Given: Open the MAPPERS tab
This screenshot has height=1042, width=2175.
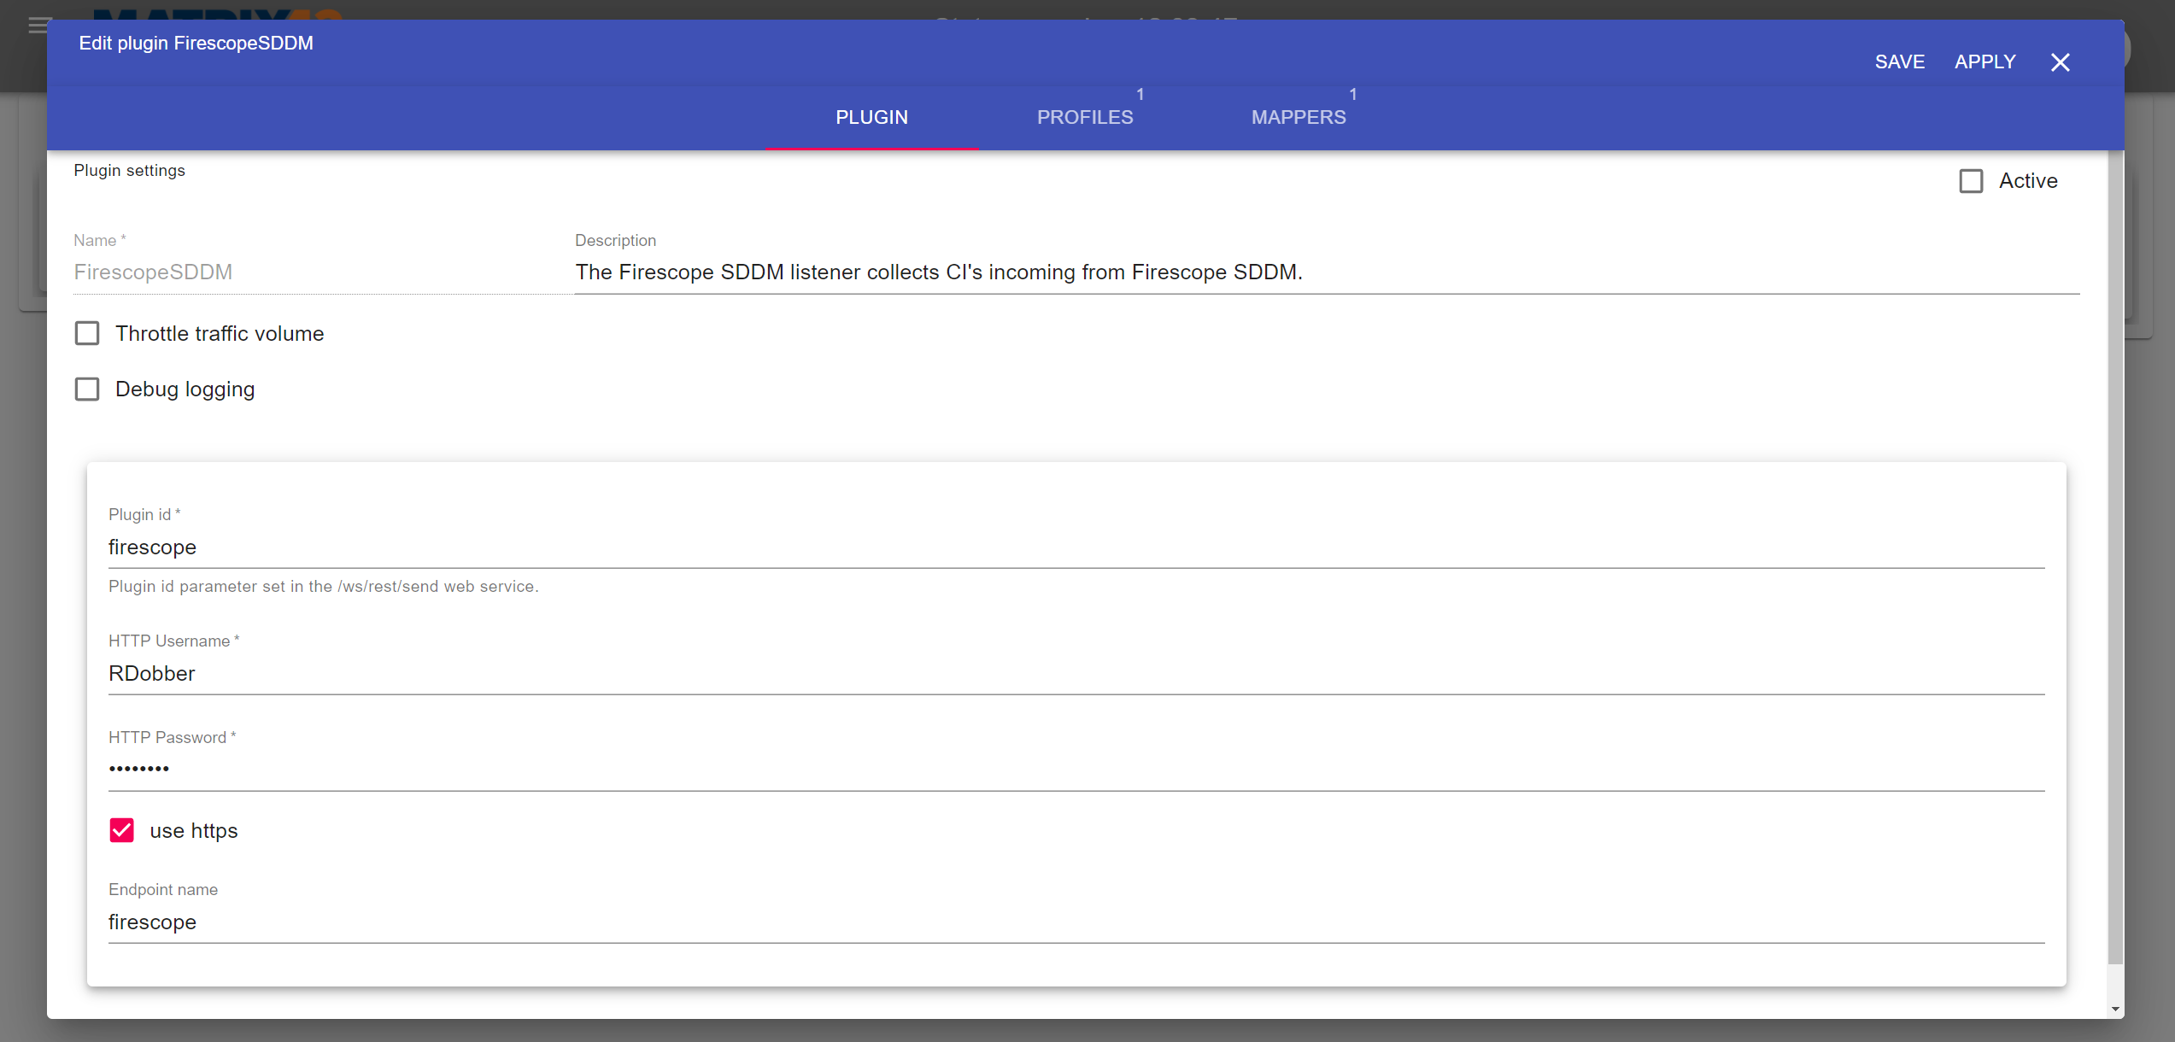Looking at the screenshot, I should (x=1298, y=117).
